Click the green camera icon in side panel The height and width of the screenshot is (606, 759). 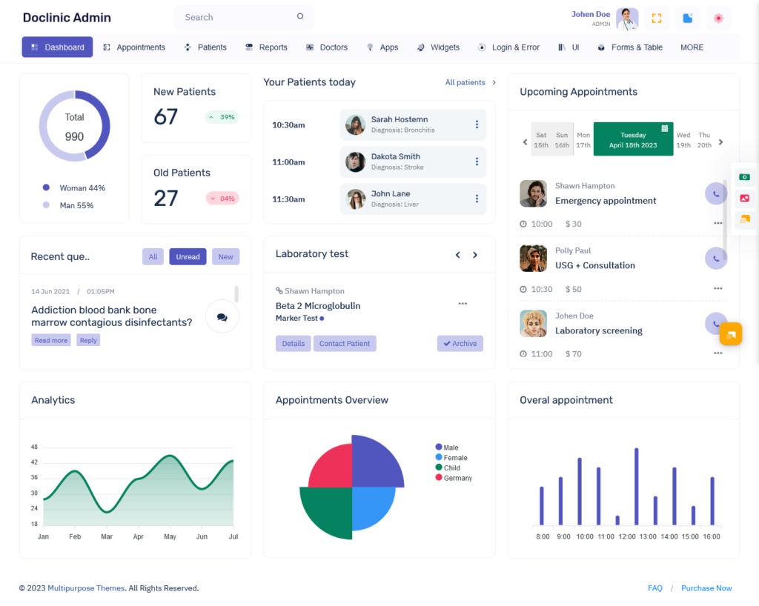[x=744, y=177]
